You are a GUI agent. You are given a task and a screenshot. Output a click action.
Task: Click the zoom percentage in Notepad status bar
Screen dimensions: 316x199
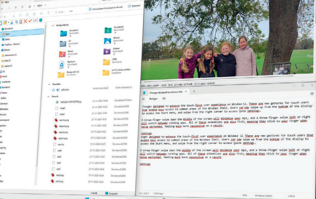click(x=245, y=195)
